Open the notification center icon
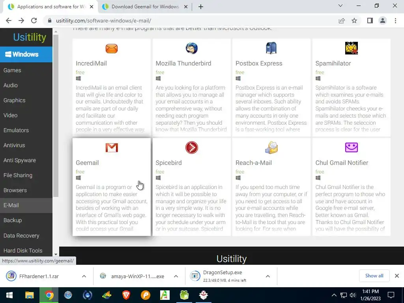 click(391, 295)
